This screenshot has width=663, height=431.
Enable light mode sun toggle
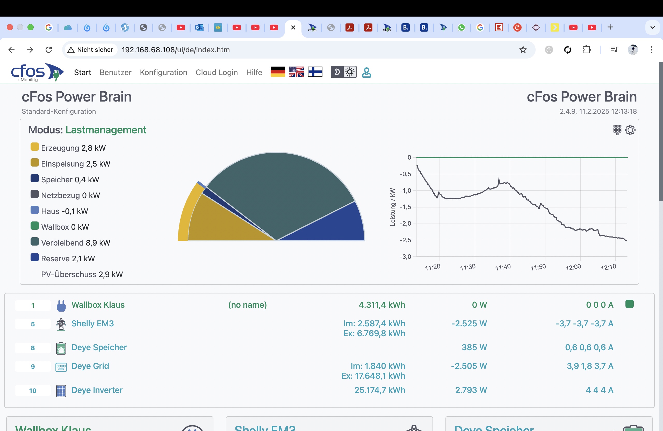pos(350,72)
